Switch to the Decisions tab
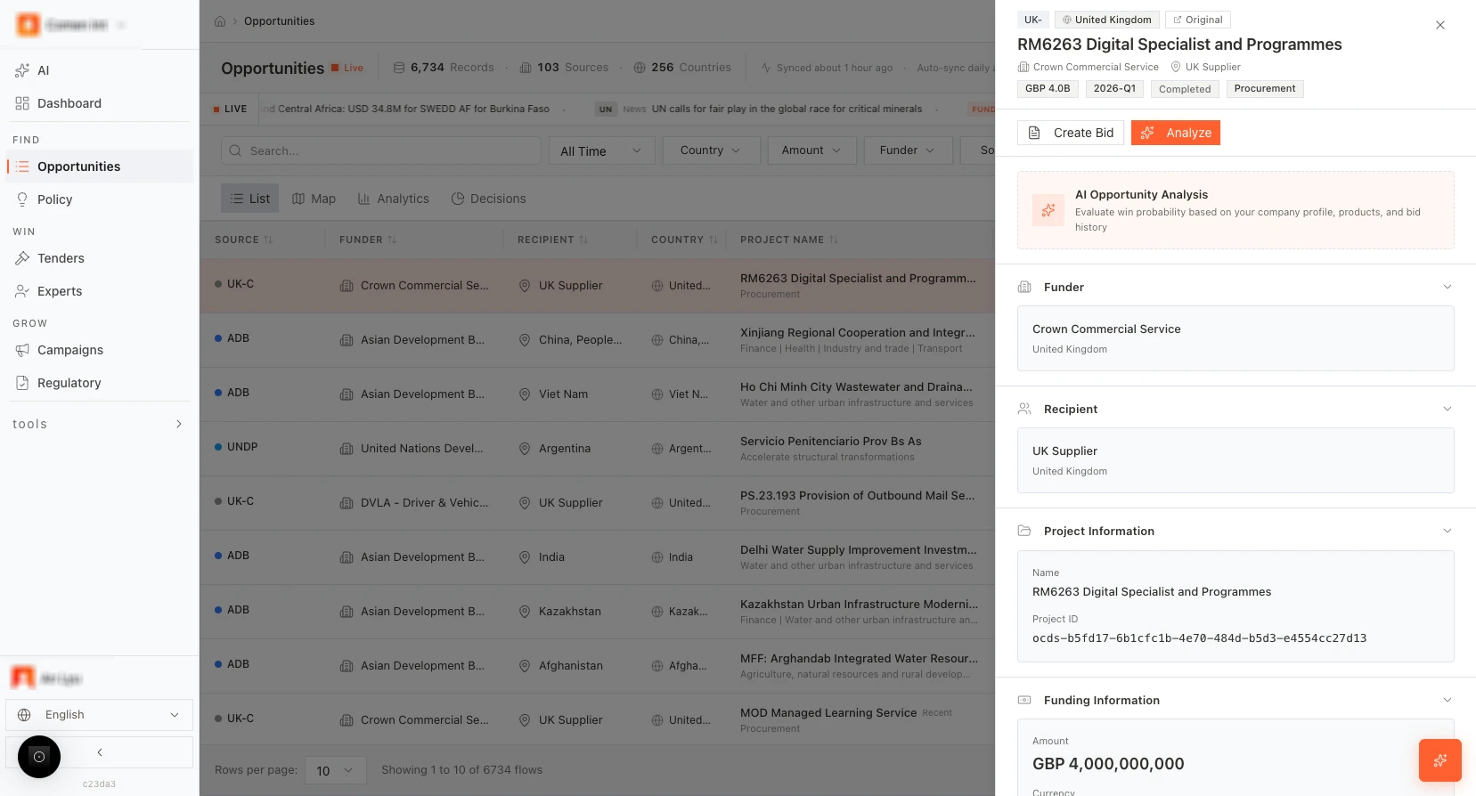Image resolution: width=1476 pixels, height=796 pixels. 489,199
